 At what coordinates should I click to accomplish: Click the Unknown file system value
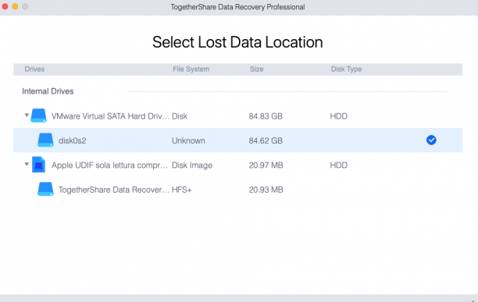pyautogui.click(x=188, y=140)
